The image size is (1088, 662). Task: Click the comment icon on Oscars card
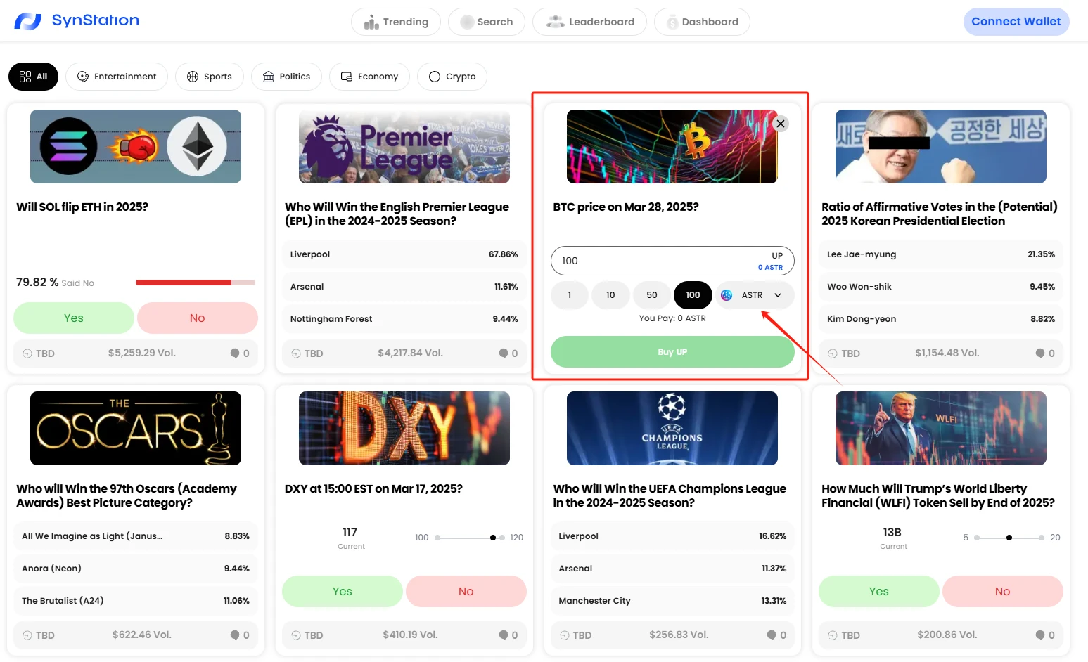[x=235, y=635]
